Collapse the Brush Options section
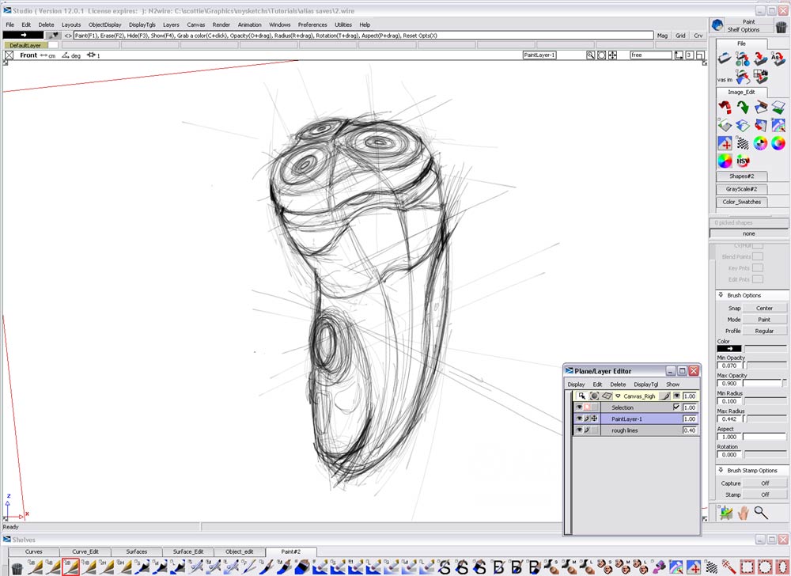 pyautogui.click(x=721, y=294)
